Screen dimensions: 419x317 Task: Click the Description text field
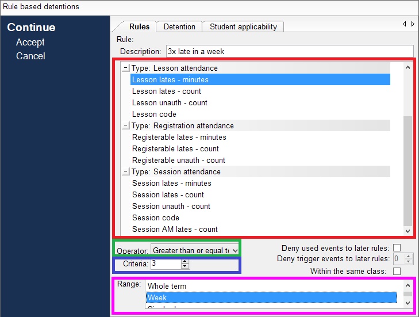point(289,51)
